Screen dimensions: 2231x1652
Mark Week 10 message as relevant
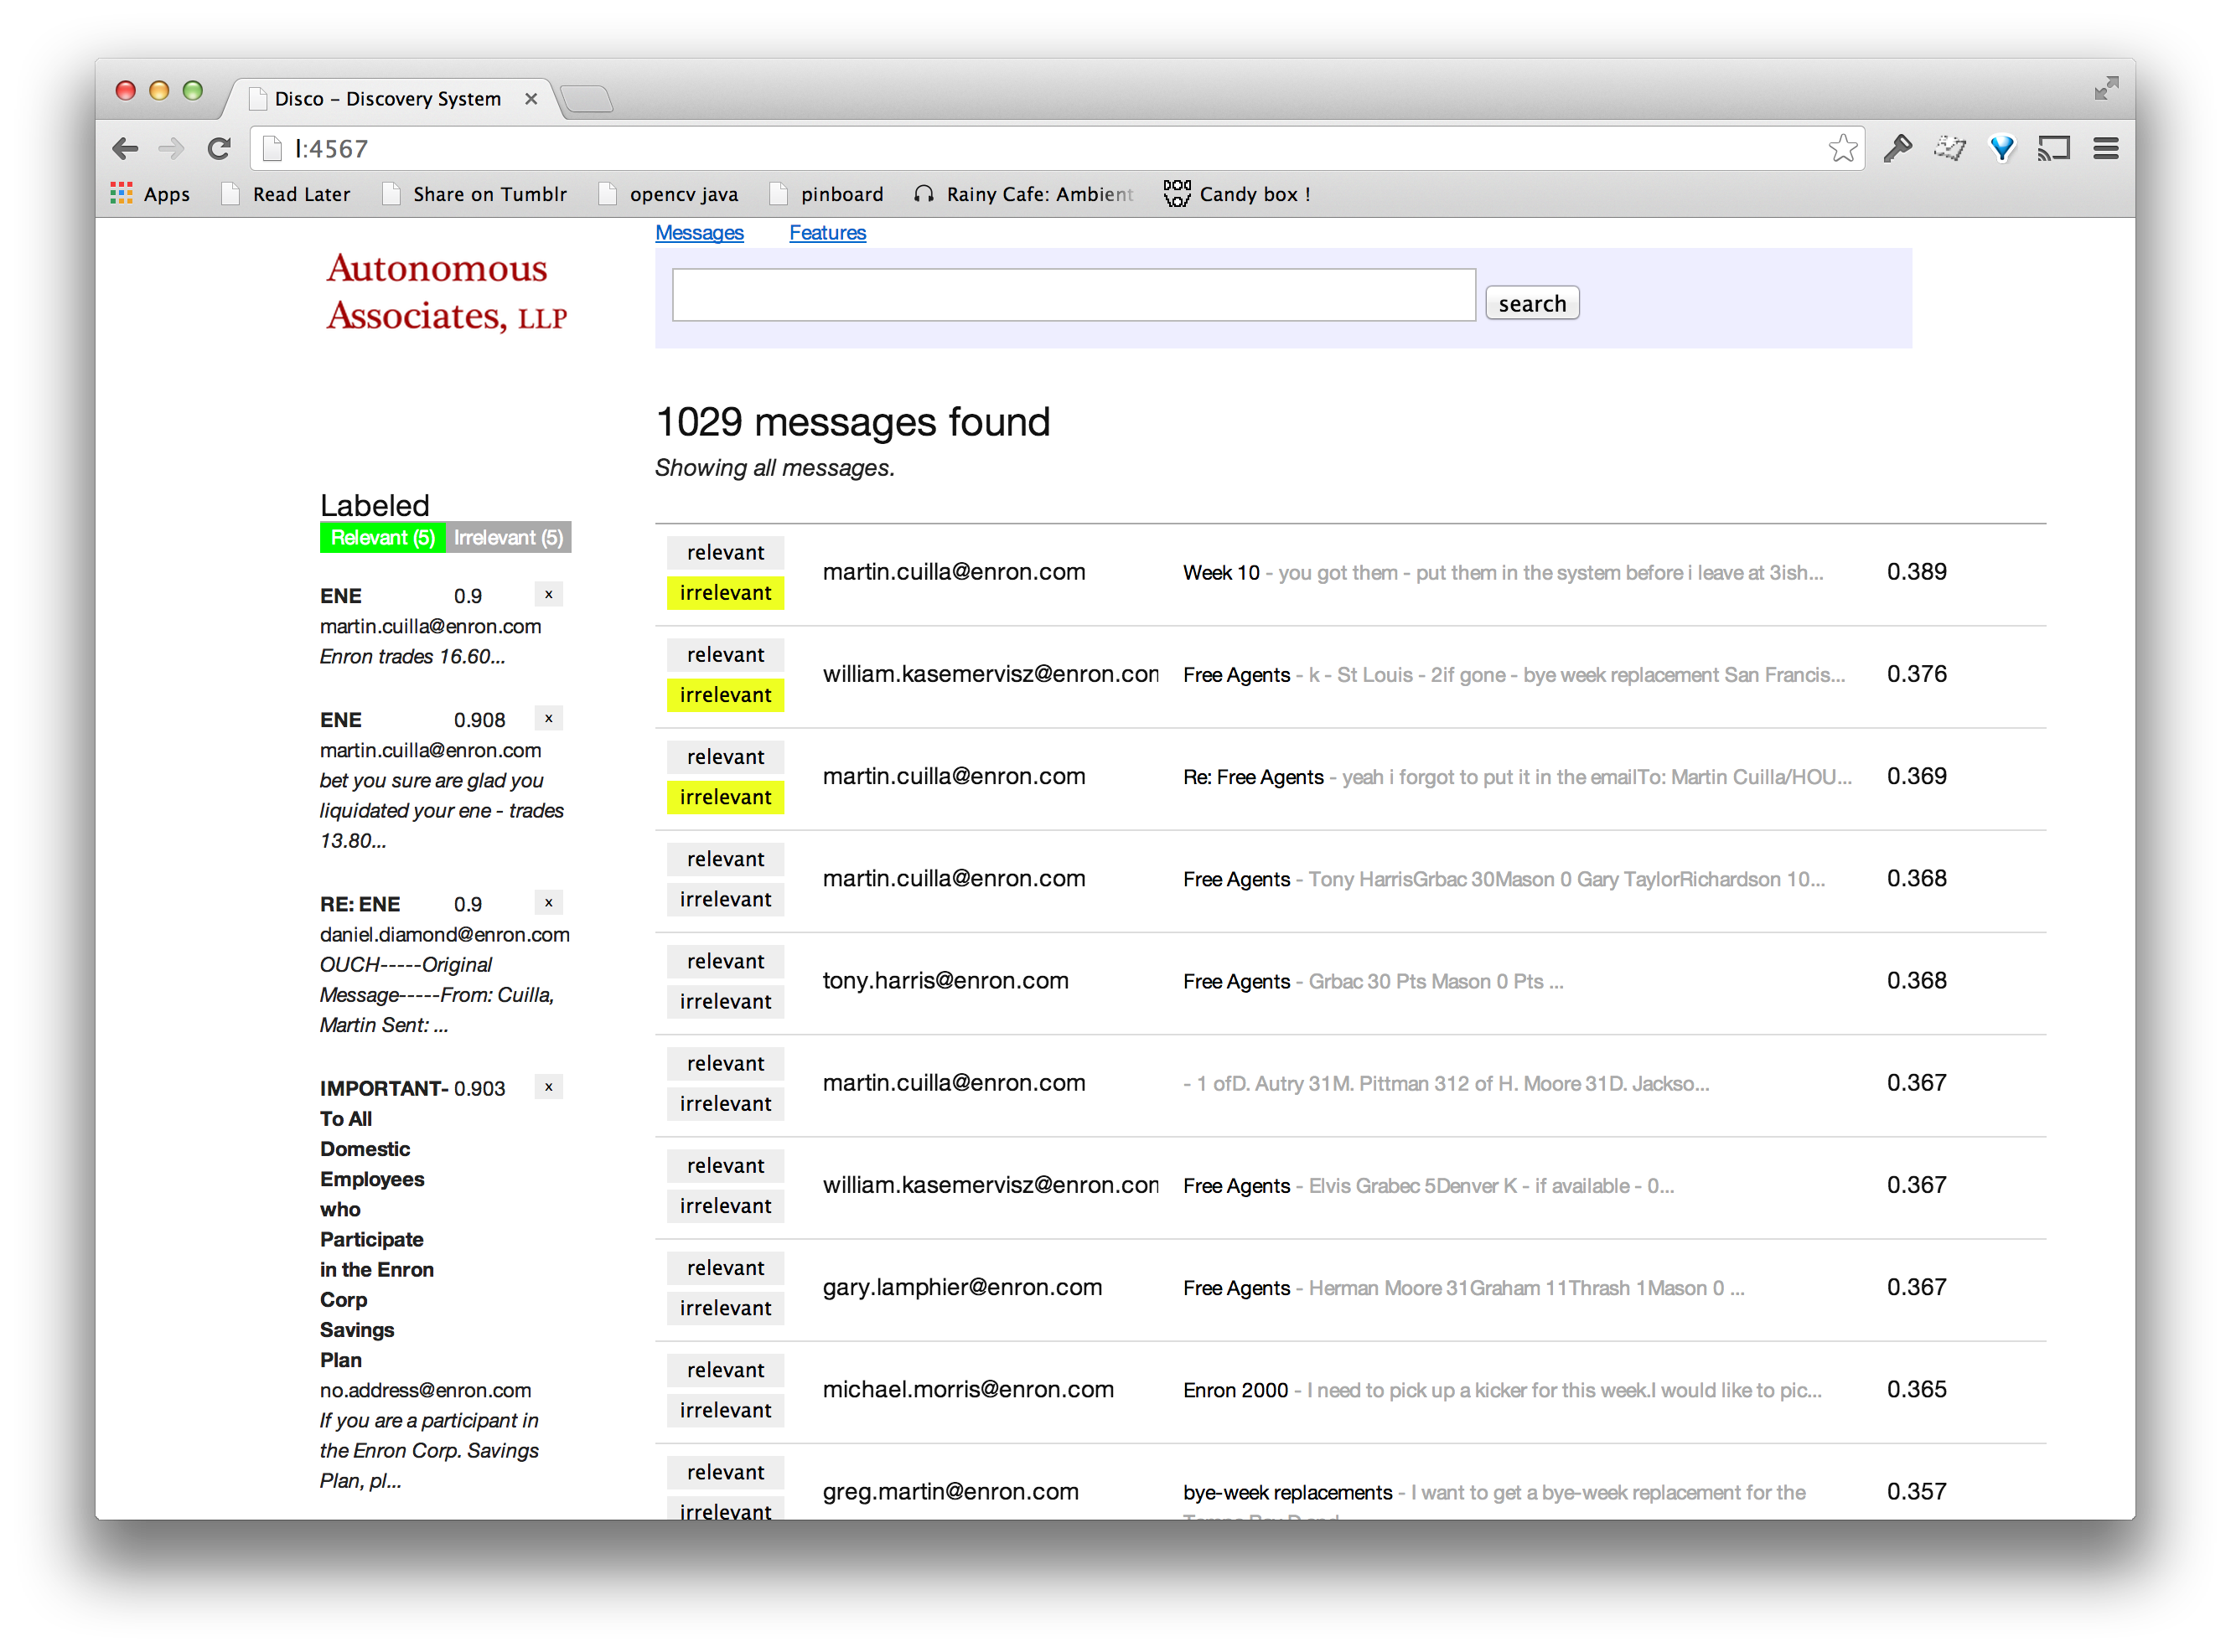725,552
